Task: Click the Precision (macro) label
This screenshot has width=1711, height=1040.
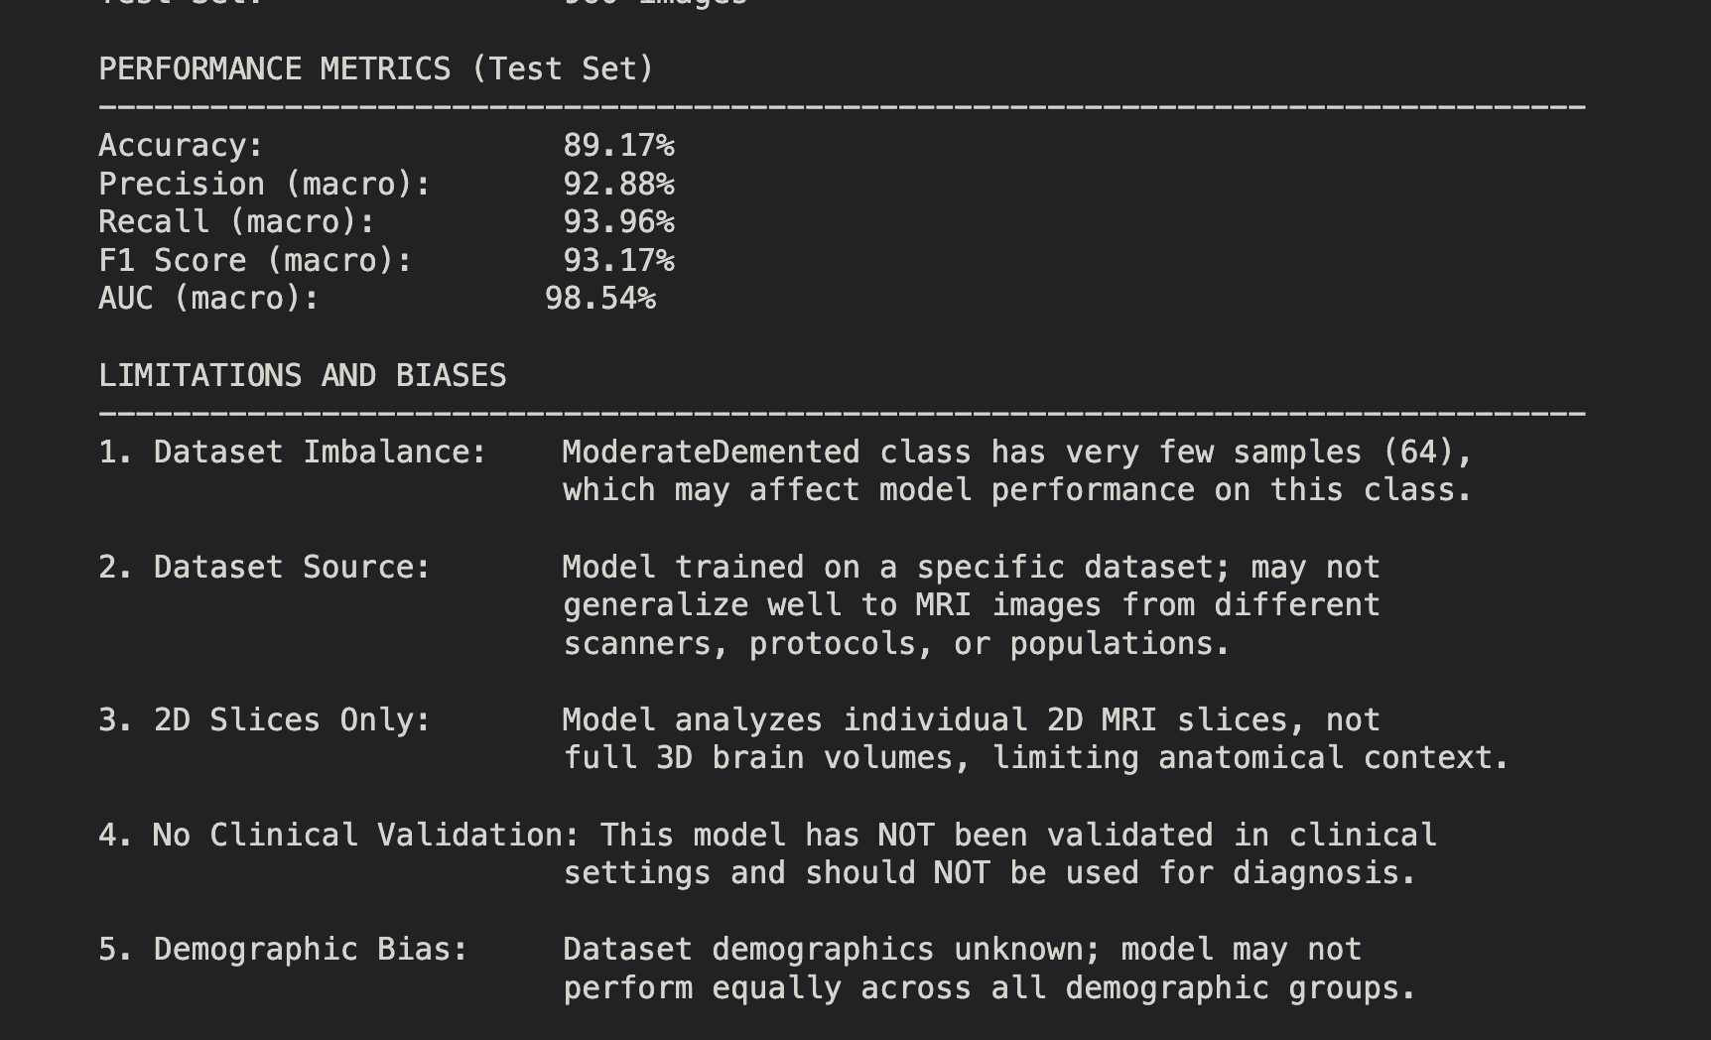Action: tap(265, 185)
